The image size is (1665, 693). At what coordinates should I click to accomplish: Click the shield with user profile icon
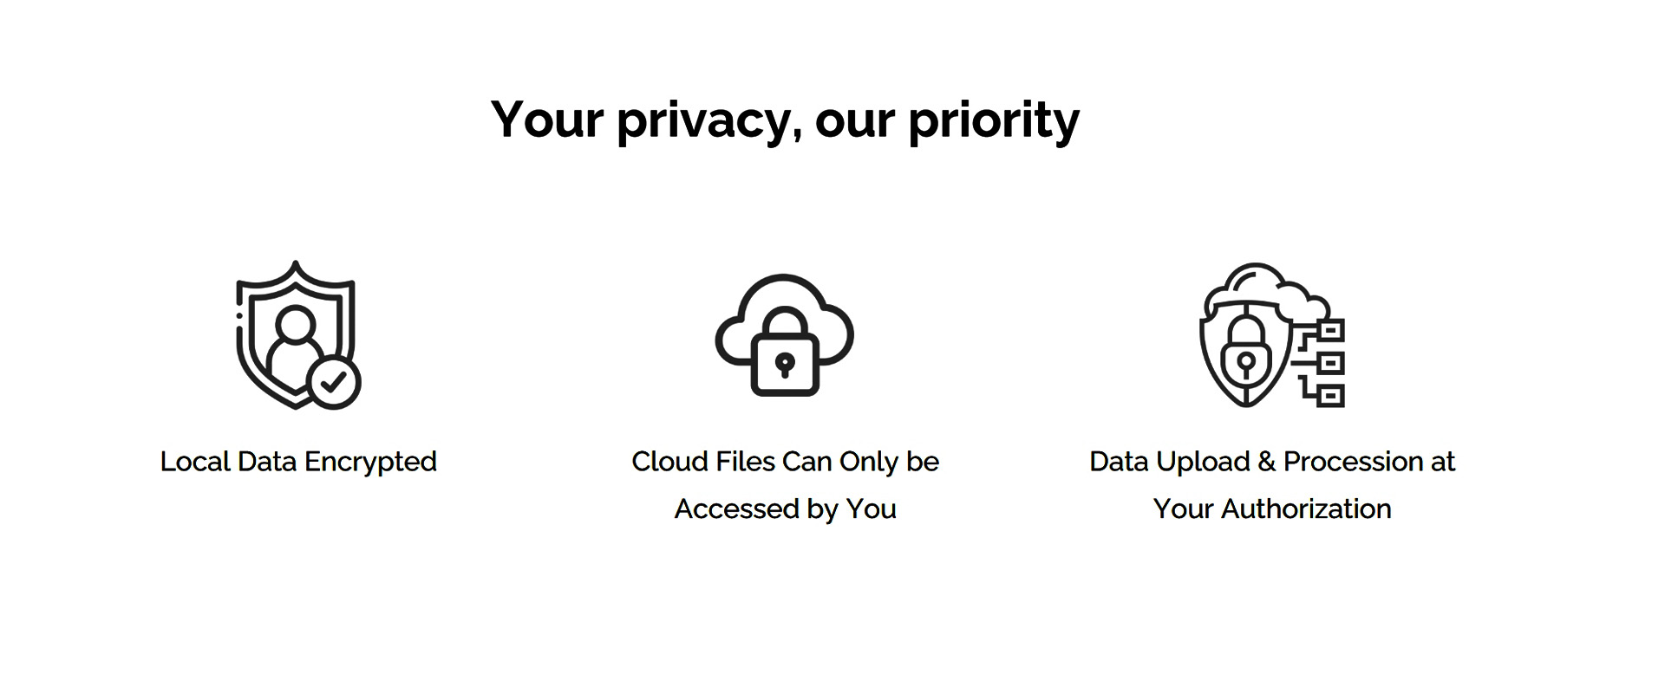coord(297,334)
